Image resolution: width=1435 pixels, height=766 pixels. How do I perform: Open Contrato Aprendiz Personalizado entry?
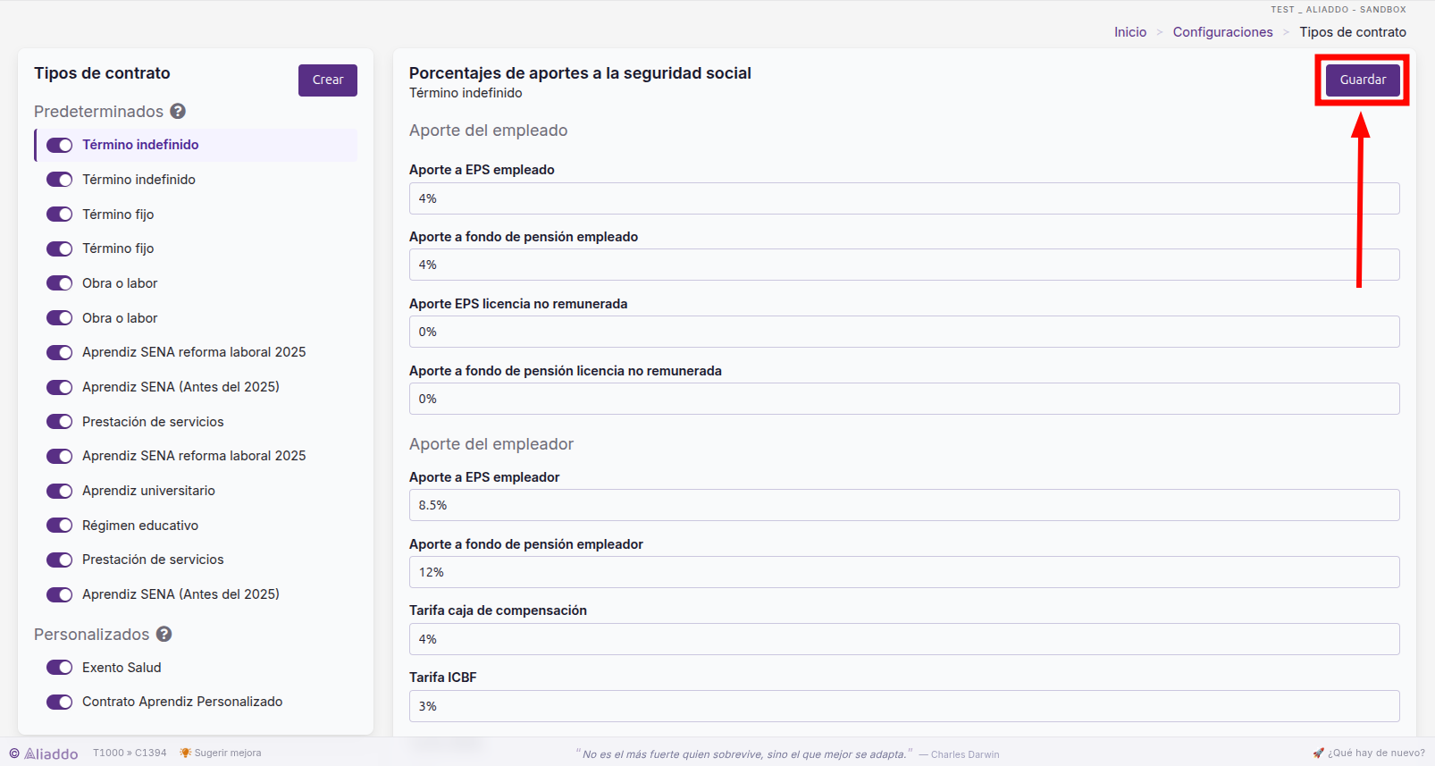click(x=182, y=702)
